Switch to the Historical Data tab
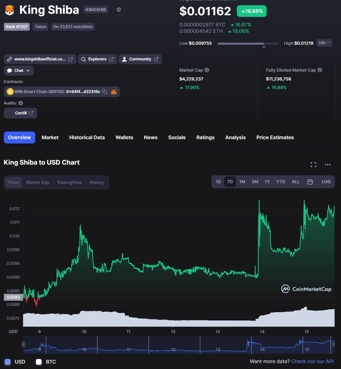The width and height of the screenshot is (341, 369). click(x=87, y=137)
